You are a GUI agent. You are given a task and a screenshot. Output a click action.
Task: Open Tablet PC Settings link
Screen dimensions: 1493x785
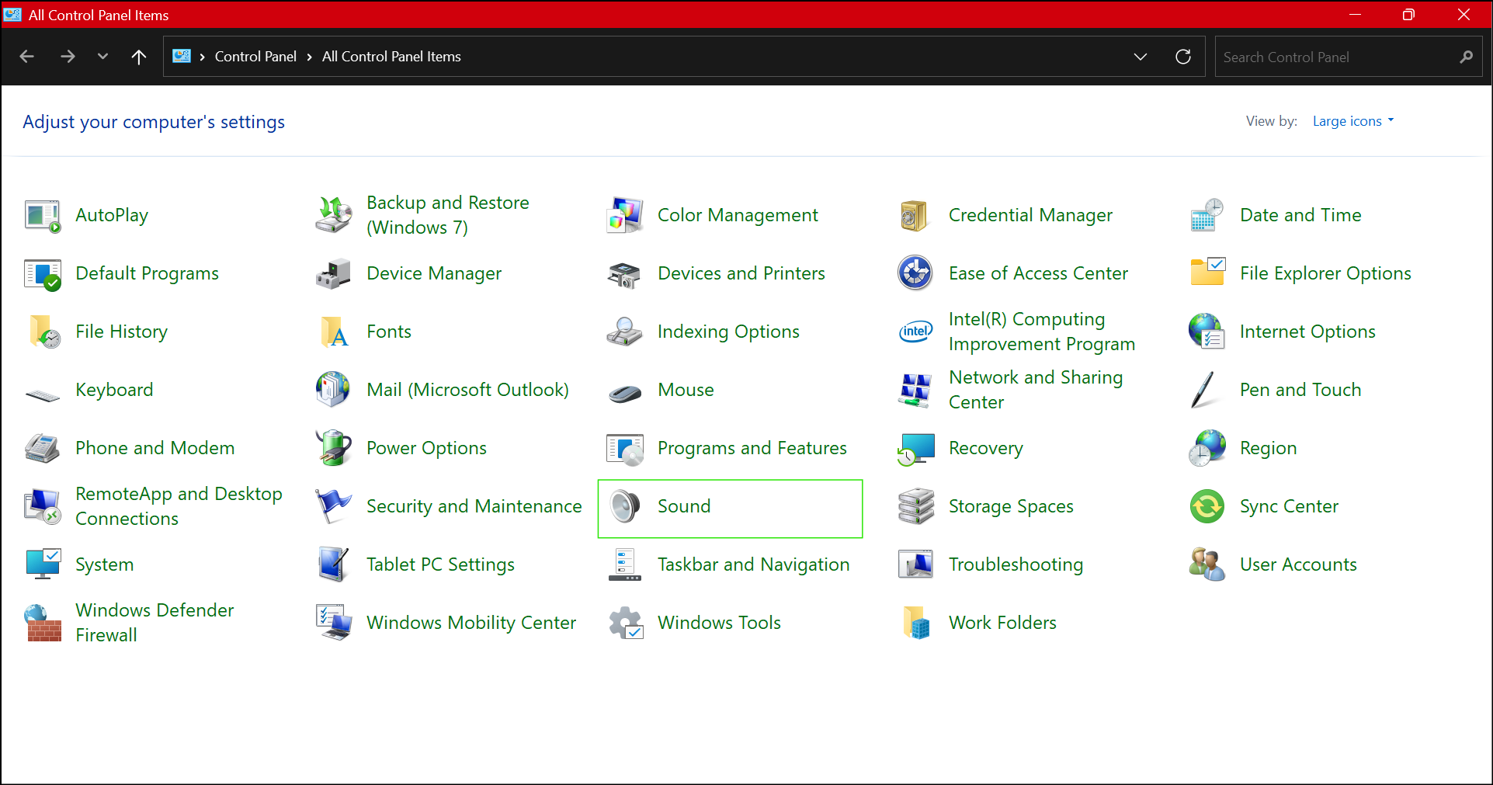click(x=440, y=564)
